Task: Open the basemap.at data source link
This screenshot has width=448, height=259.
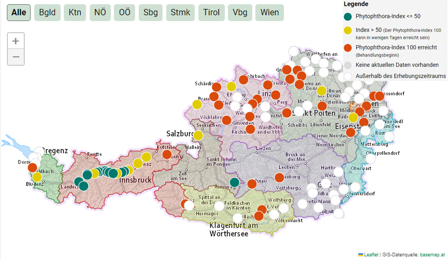Action: click(x=432, y=254)
